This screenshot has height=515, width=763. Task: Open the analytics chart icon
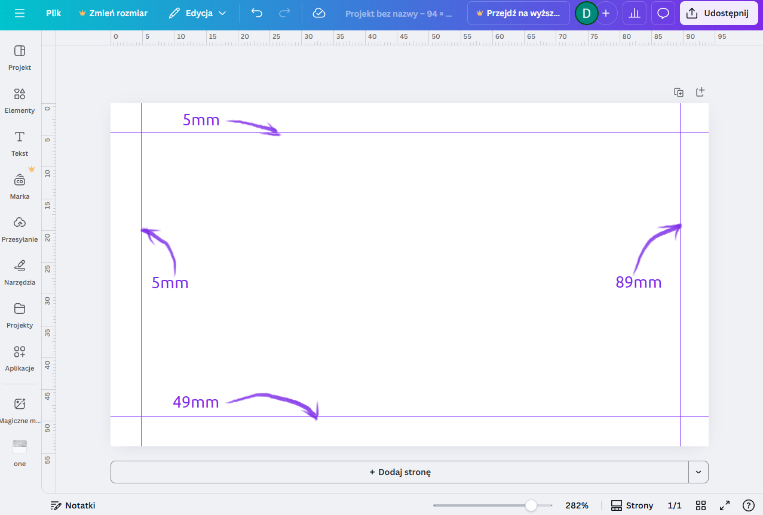635,13
